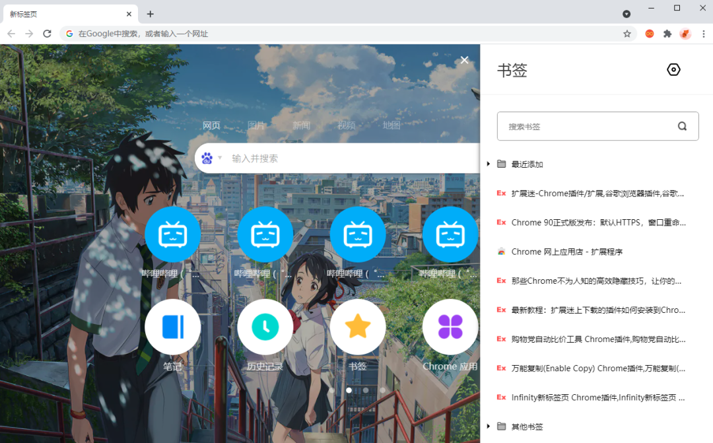Expand the 最近添加 folder
Screen dimensions: 713x443
pyautogui.click(x=489, y=164)
